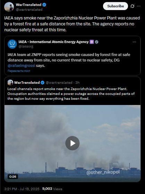Click the IAEA verified badge icon
The image size is (145, 194).
(x=97, y=42)
